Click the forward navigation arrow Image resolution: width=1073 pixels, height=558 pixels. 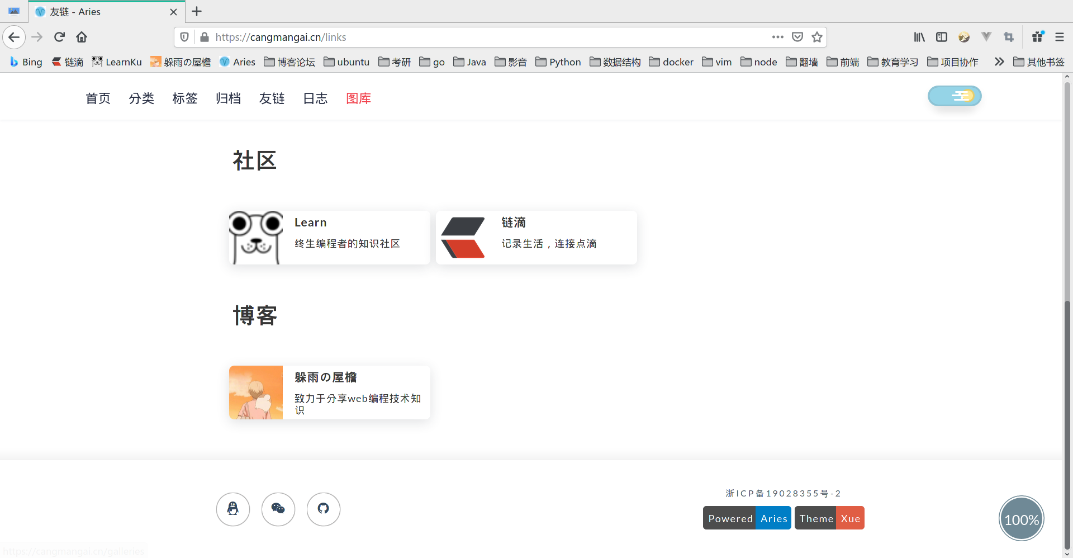(x=37, y=37)
